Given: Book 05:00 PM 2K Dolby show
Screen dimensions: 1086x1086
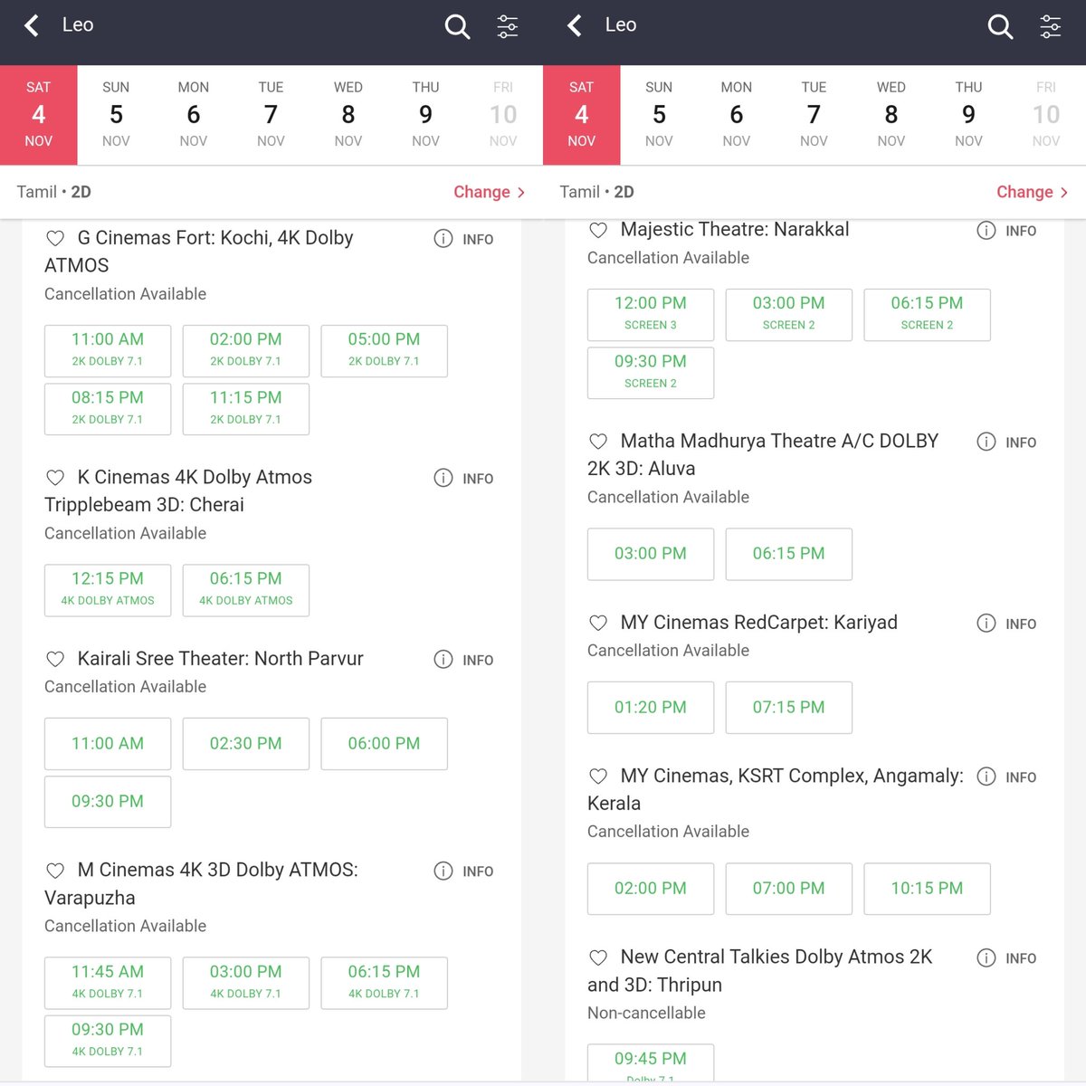Looking at the screenshot, I should (x=384, y=351).
